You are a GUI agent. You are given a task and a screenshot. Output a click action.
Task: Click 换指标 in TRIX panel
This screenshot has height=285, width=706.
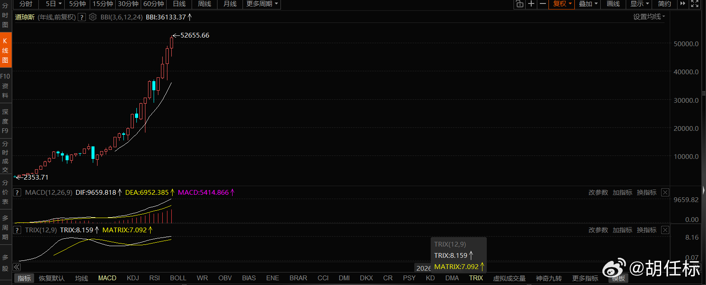646,230
